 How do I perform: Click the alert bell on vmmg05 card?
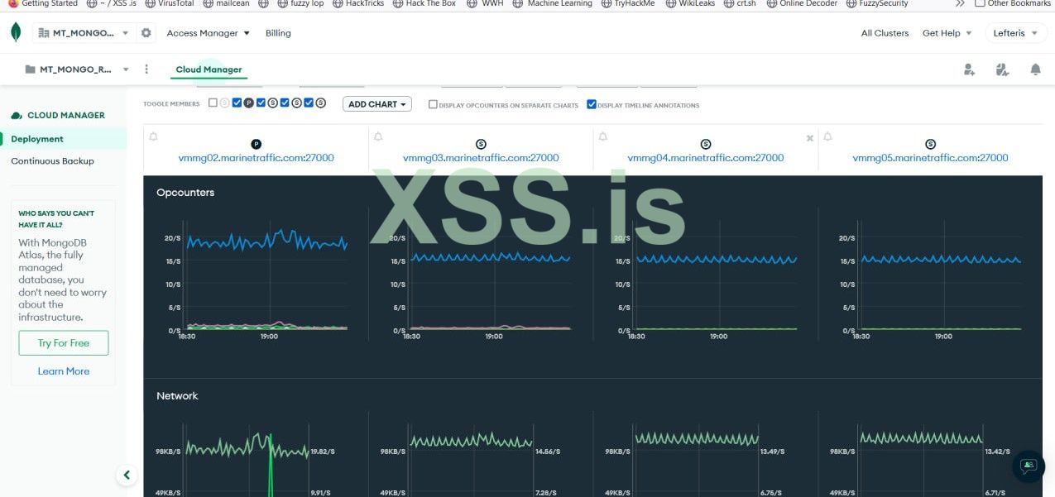[827, 136]
